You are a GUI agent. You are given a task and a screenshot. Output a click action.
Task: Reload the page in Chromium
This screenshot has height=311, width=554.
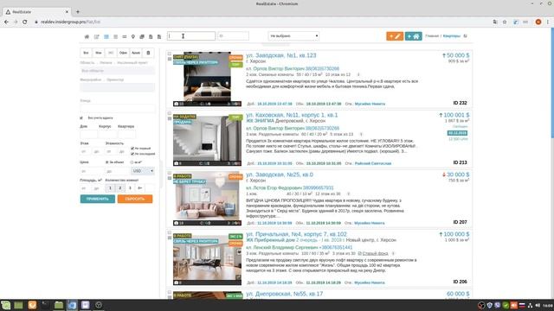pos(25,22)
